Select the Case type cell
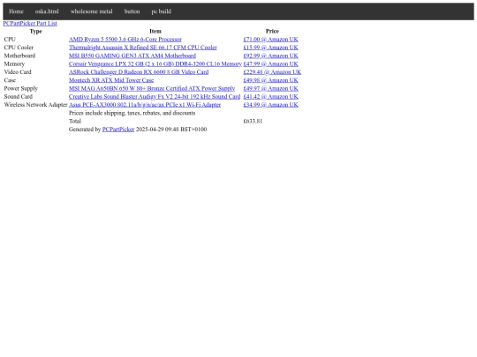 click(x=10, y=80)
